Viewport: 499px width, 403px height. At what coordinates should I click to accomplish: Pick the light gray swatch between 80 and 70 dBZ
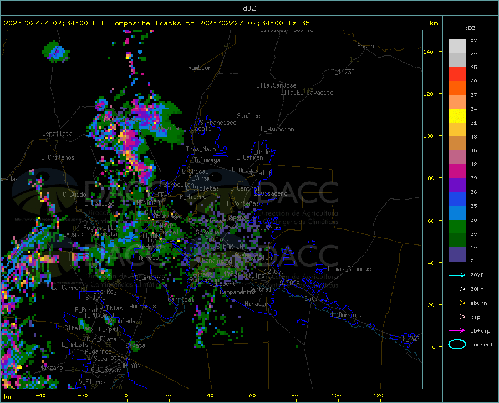pos(457,47)
